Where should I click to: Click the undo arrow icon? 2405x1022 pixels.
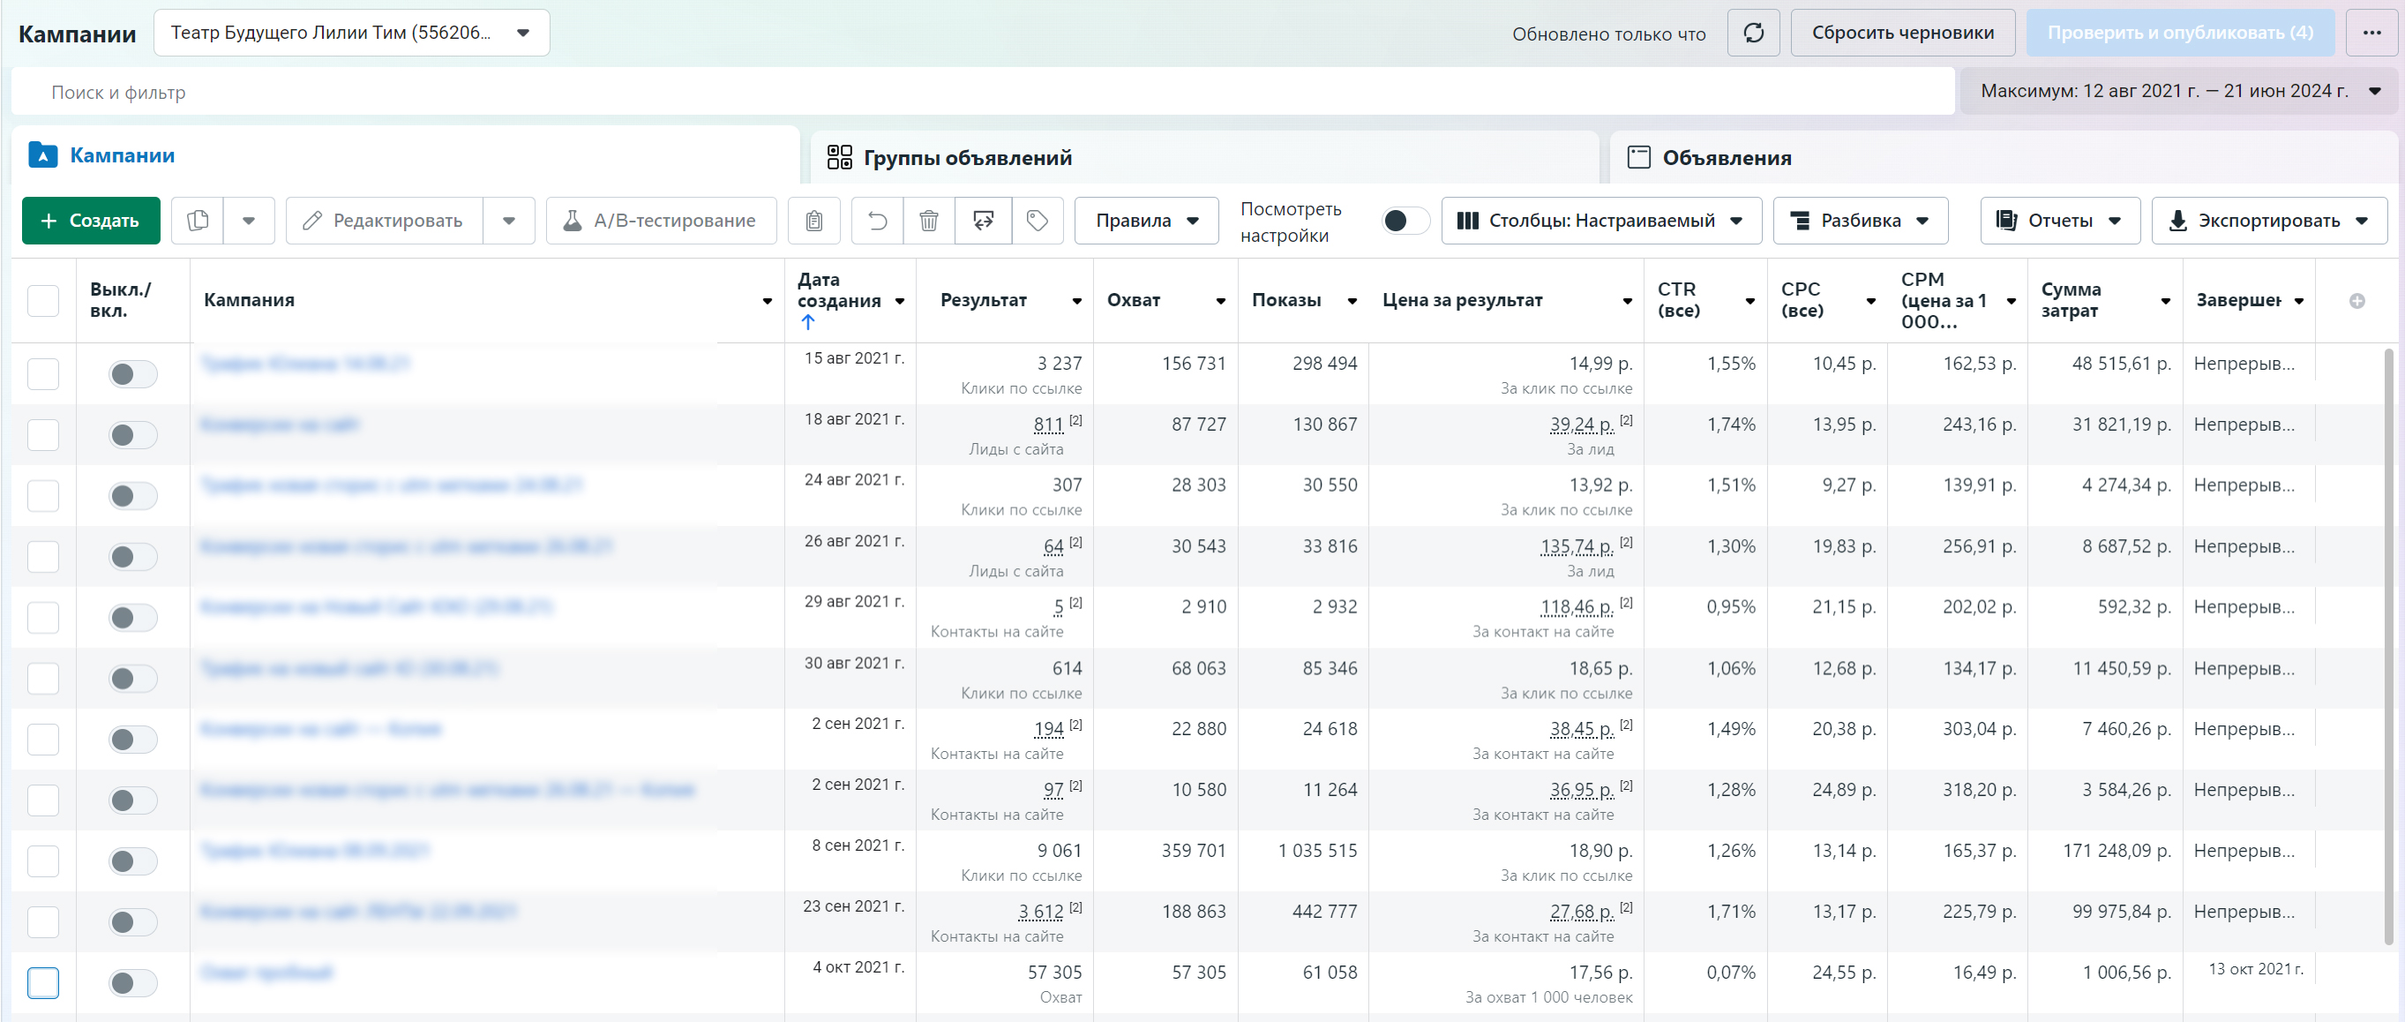[877, 221]
